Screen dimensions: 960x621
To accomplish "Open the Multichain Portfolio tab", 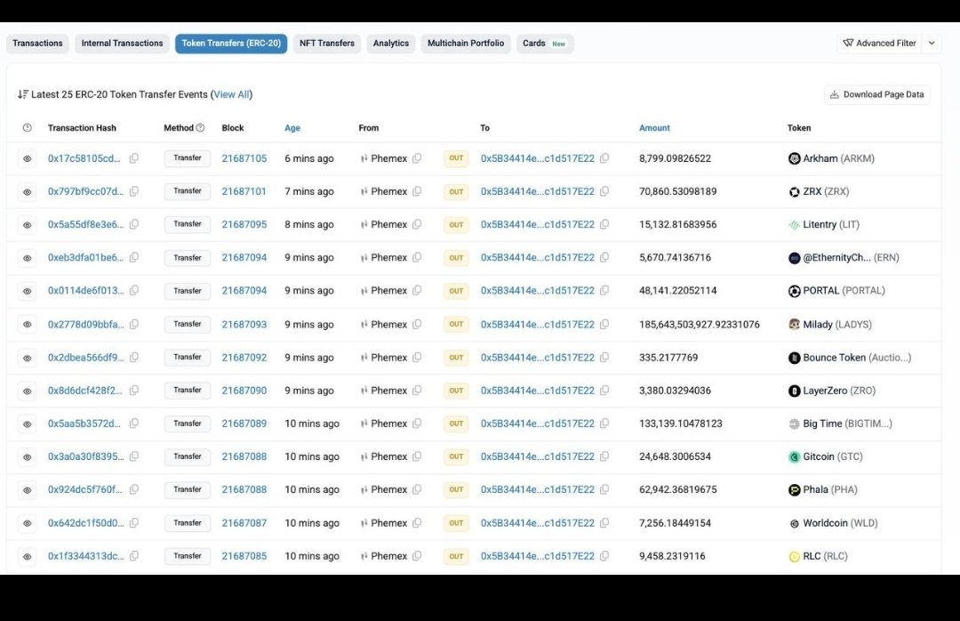I will point(466,43).
